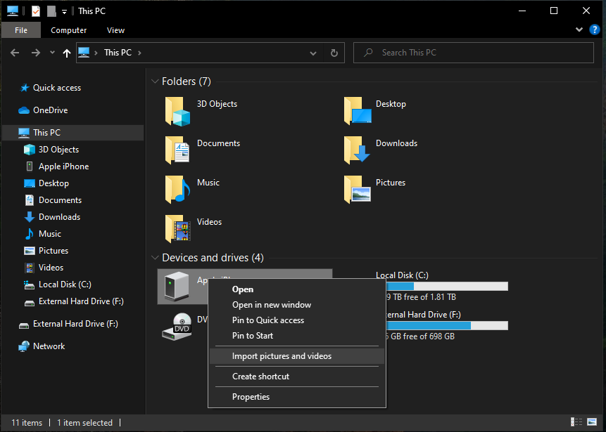This screenshot has height=432, width=606.
Task: Collapse the Folders section chevron
Action: click(154, 81)
